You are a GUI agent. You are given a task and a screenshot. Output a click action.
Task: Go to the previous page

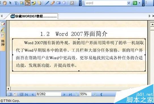[32, 94]
